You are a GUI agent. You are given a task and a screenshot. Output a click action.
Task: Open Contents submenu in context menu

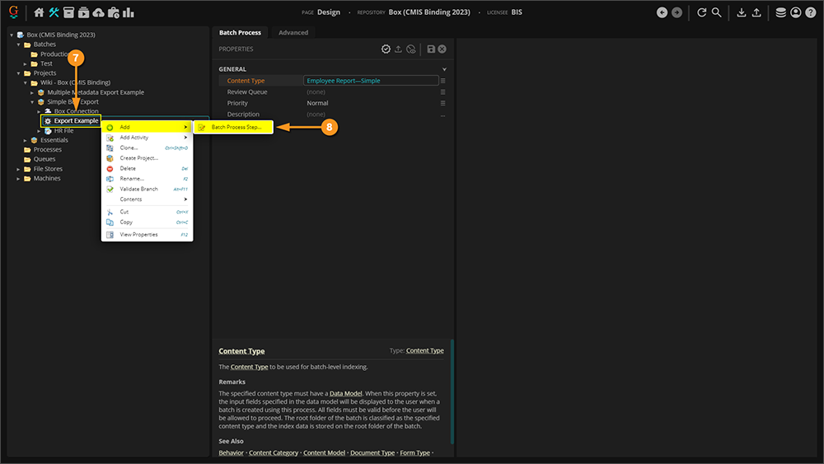[x=147, y=199]
